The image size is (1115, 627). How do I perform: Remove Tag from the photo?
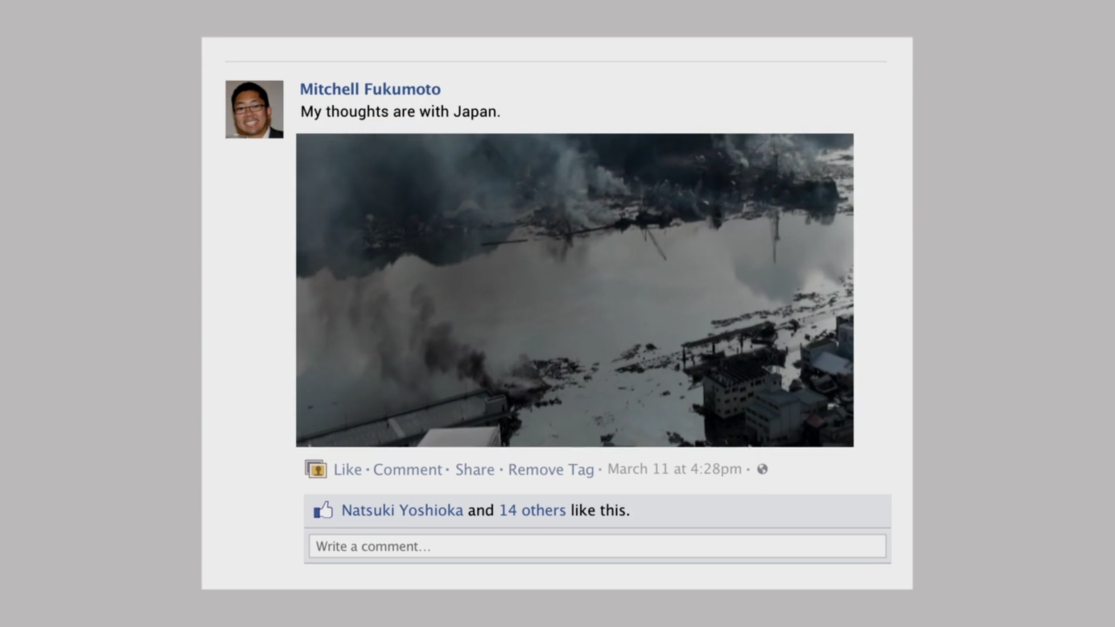tap(551, 470)
